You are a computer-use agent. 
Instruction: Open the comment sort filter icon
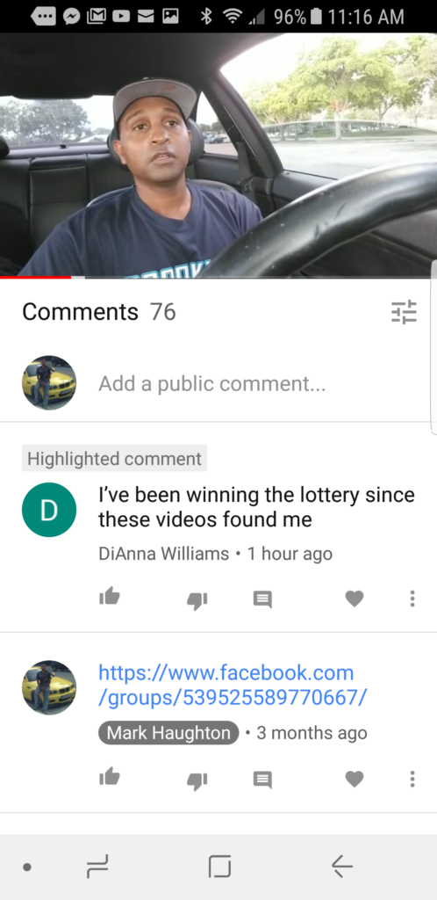tap(404, 312)
